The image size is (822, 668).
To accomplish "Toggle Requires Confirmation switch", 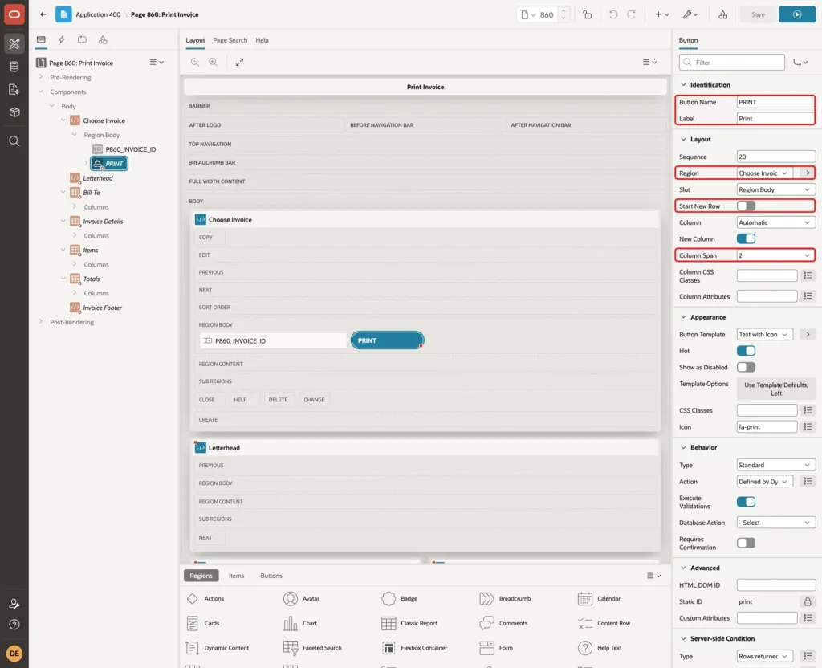I will 746,543.
